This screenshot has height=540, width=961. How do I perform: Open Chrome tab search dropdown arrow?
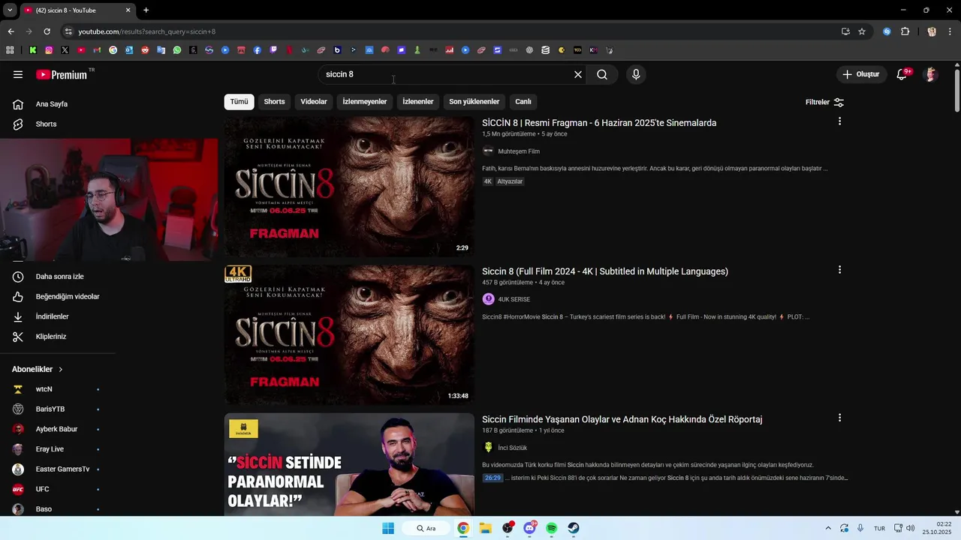(x=10, y=10)
